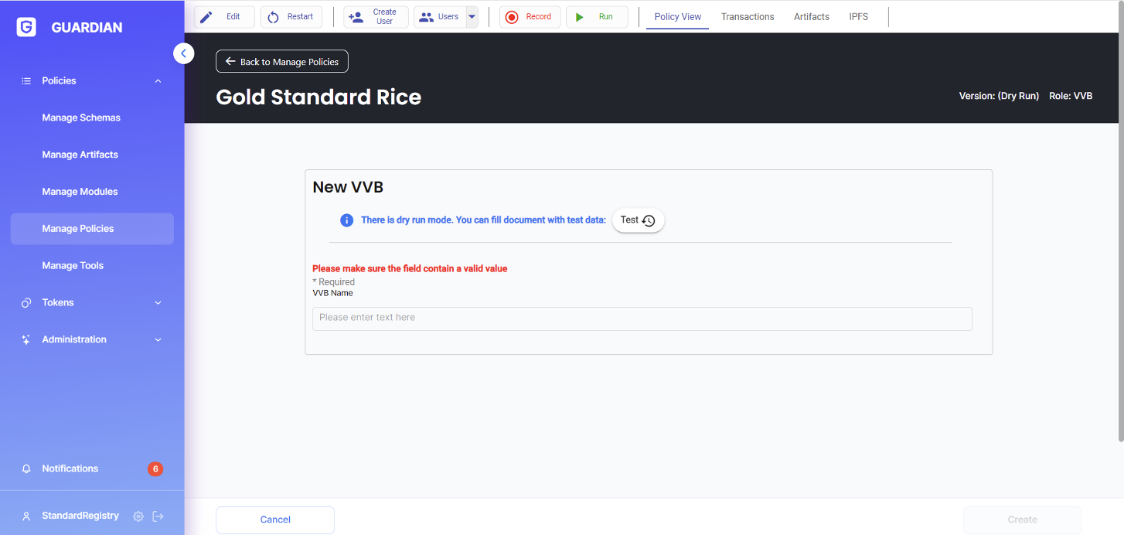
Task: Click Back to Manage Policies button
Action: tap(282, 62)
